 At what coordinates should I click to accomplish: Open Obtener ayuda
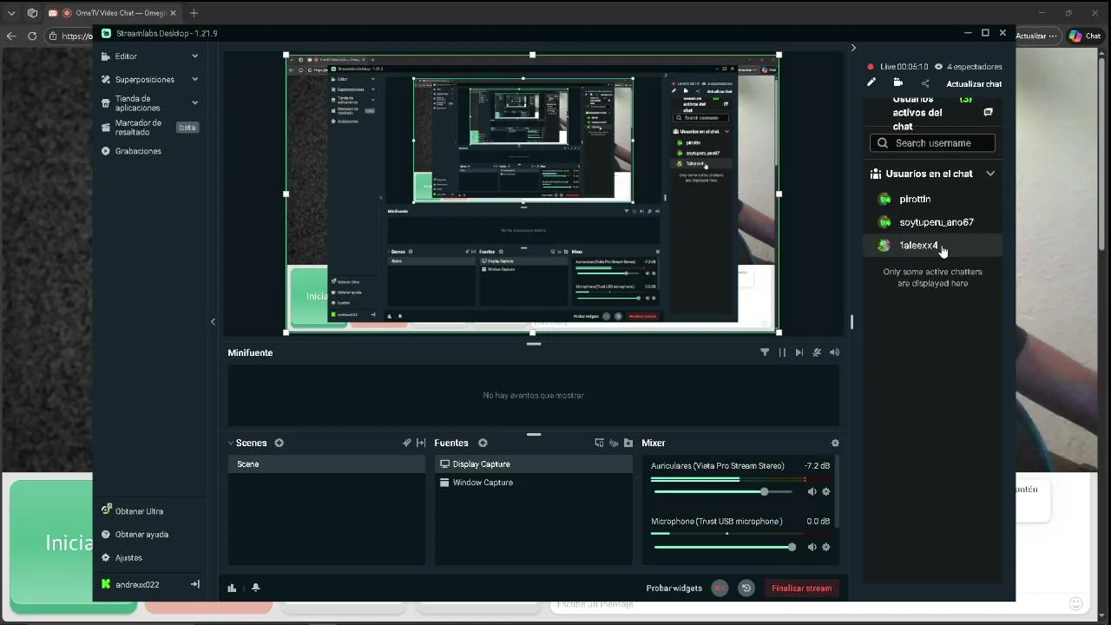[141, 535]
